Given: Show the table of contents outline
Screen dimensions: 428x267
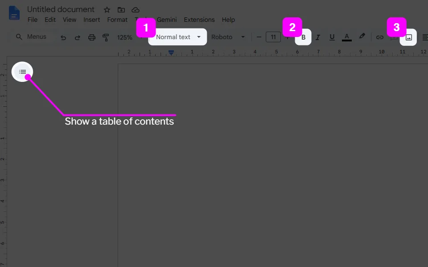Looking at the screenshot, I should [x=22, y=72].
